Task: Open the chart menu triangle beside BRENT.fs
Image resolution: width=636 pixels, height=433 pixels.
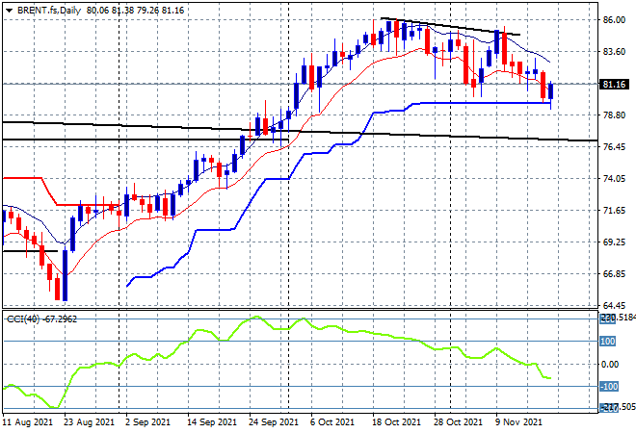Action: pyautogui.click(x=9, y=11)
